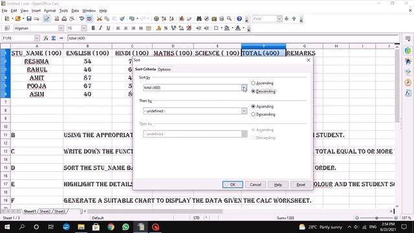Click the Function Wizard fx icon
Image resolution: width=414 pixels, height=233 pixels.
[x=46, y=38]
